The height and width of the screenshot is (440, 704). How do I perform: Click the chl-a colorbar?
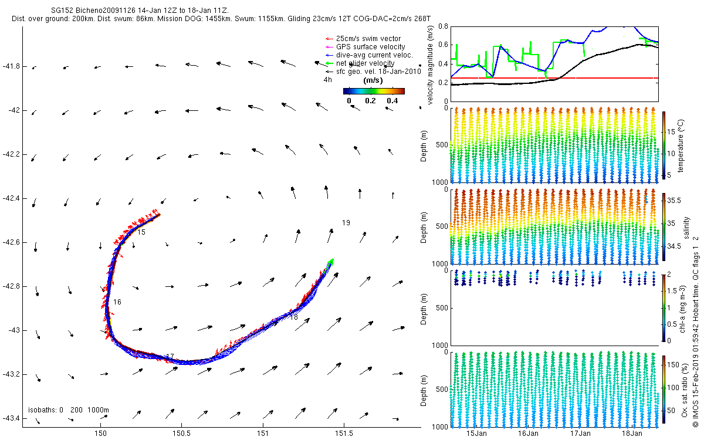tap(664, 307)
